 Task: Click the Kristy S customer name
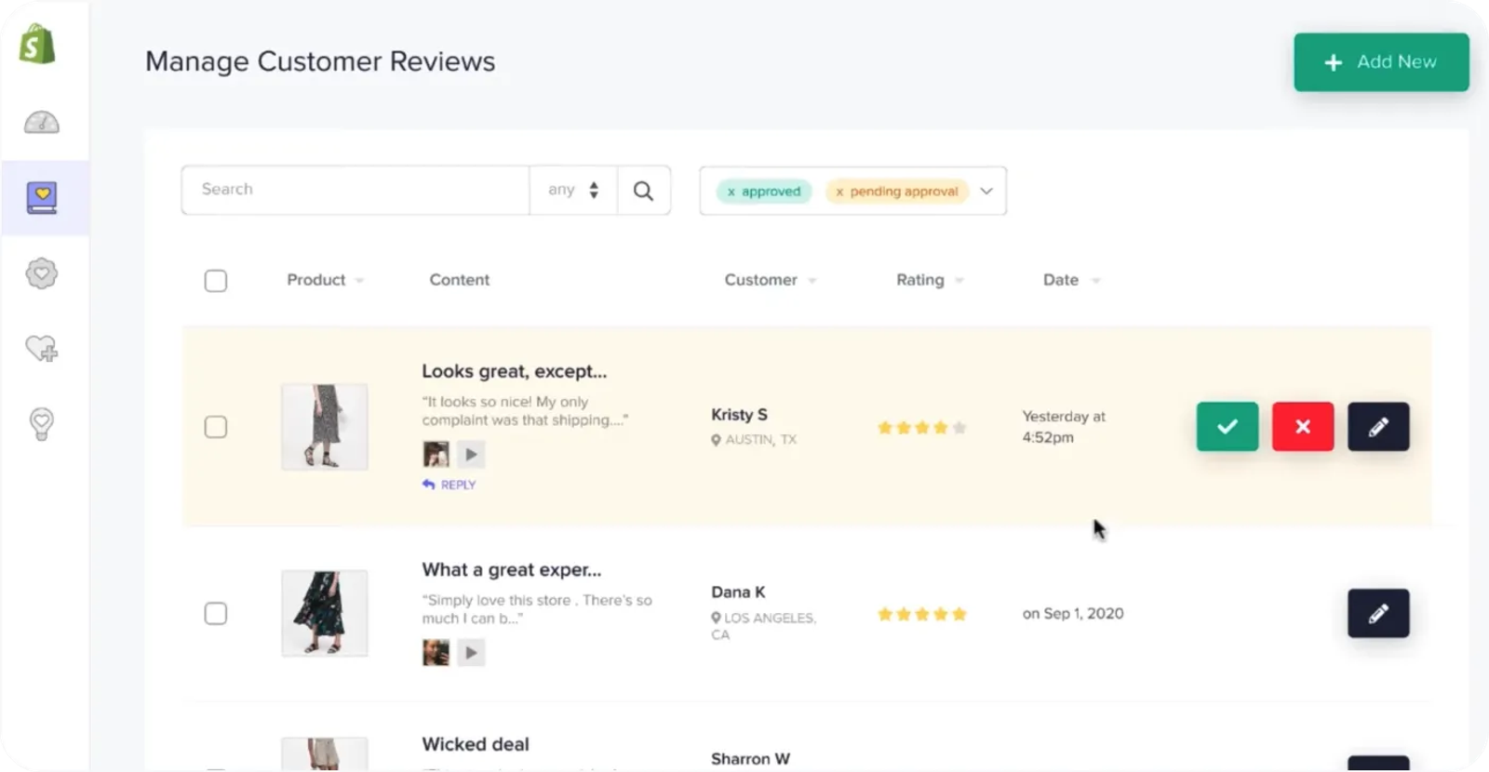(739, 415)
